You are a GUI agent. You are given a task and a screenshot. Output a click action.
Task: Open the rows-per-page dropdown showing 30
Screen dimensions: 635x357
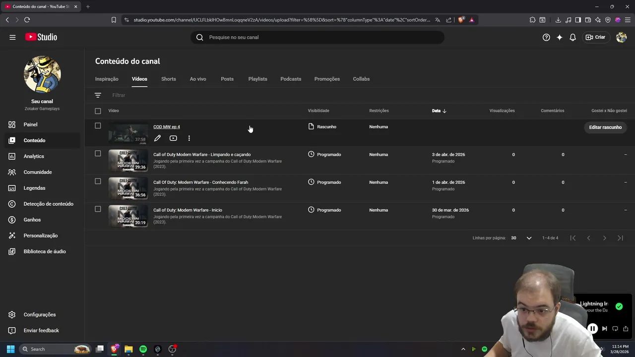[x=521, y=238]
